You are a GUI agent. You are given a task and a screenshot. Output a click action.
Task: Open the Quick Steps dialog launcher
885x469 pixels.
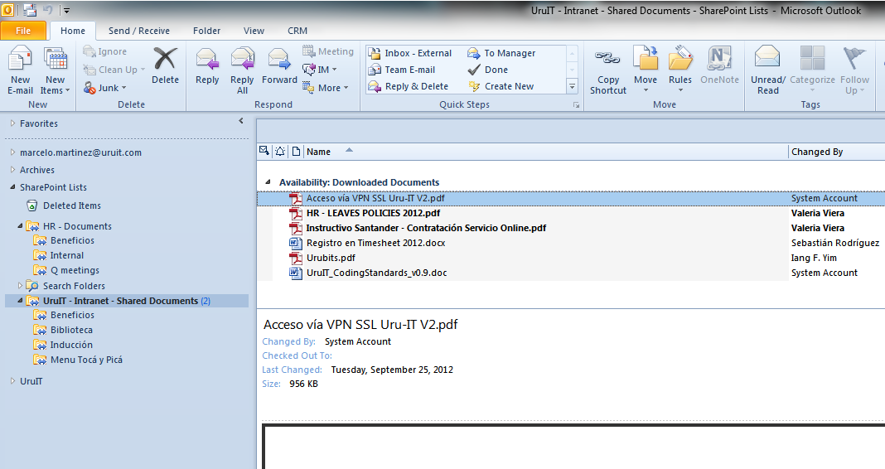(x=576, y=105)
